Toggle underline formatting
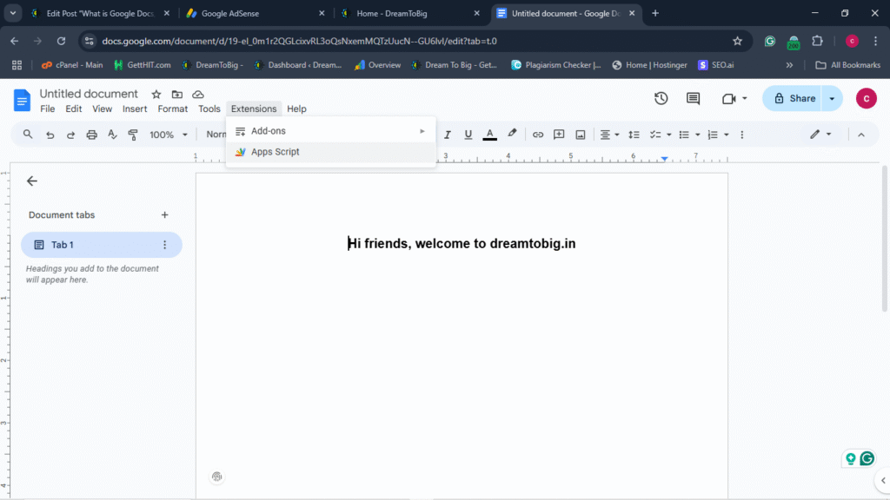The image size is (890, 500). (x=468, y=135)
